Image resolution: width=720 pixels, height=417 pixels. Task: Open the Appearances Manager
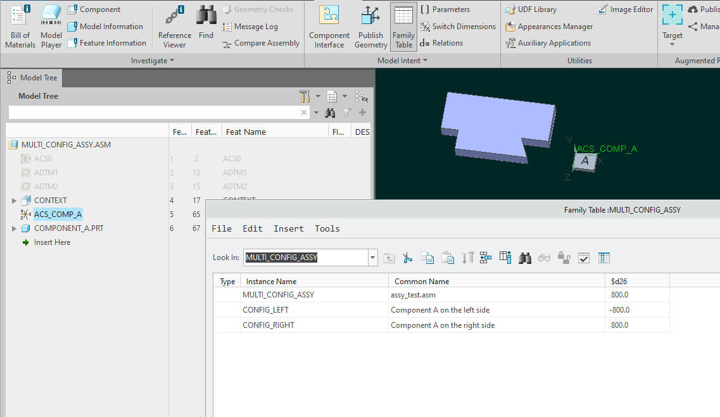549,27
